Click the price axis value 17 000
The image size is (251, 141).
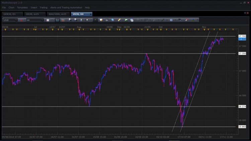click(242, 71)
